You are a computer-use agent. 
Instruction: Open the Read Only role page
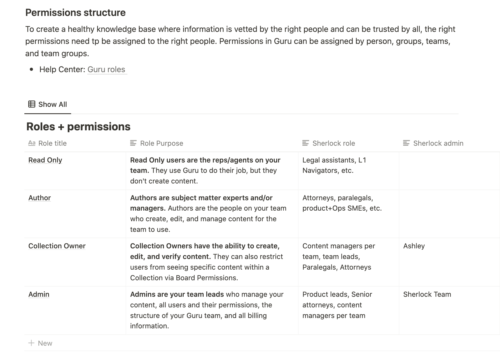[45, 160]
